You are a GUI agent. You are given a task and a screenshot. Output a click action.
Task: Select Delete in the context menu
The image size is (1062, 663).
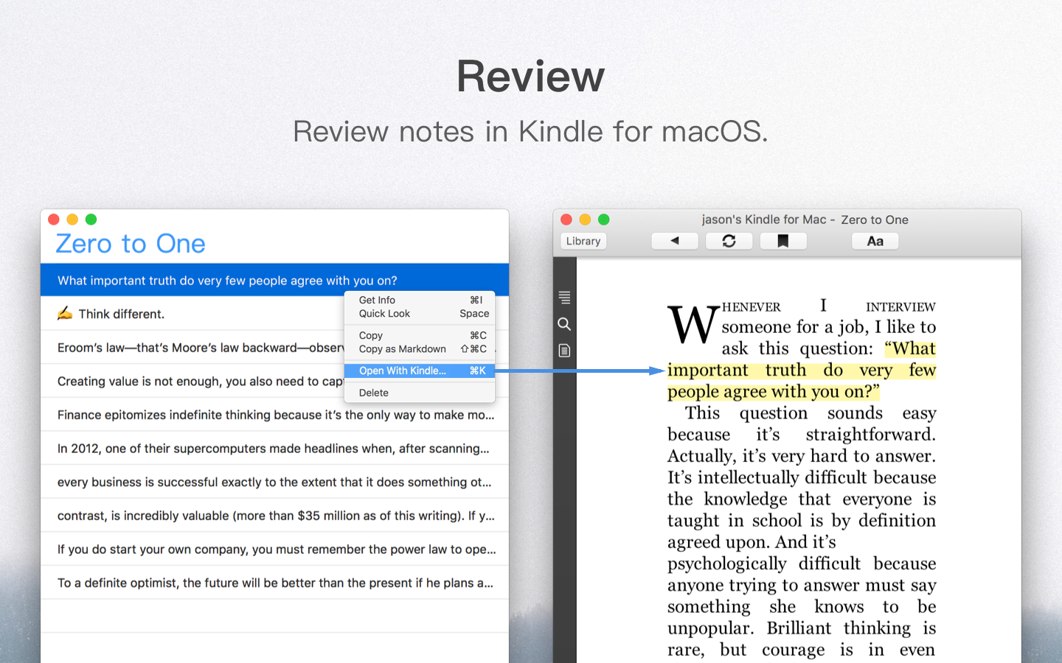[374, 393]
